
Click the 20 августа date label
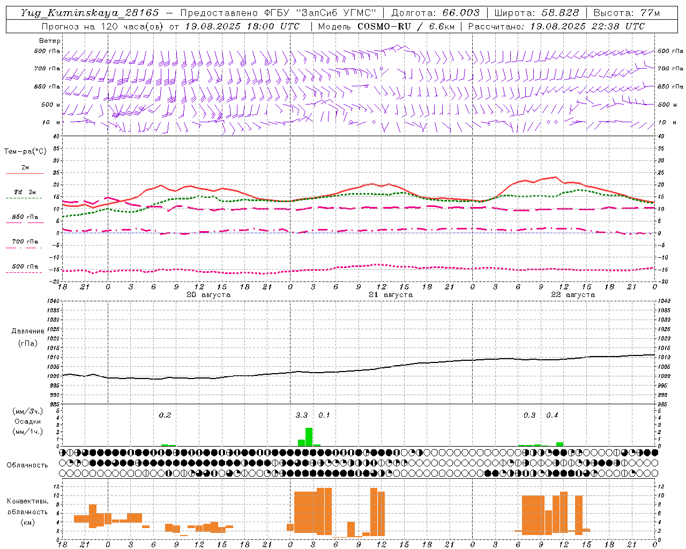[x=208, y=295]
